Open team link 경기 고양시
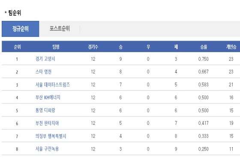The width and height of the screenshot is (240, 159). [45, 59]
